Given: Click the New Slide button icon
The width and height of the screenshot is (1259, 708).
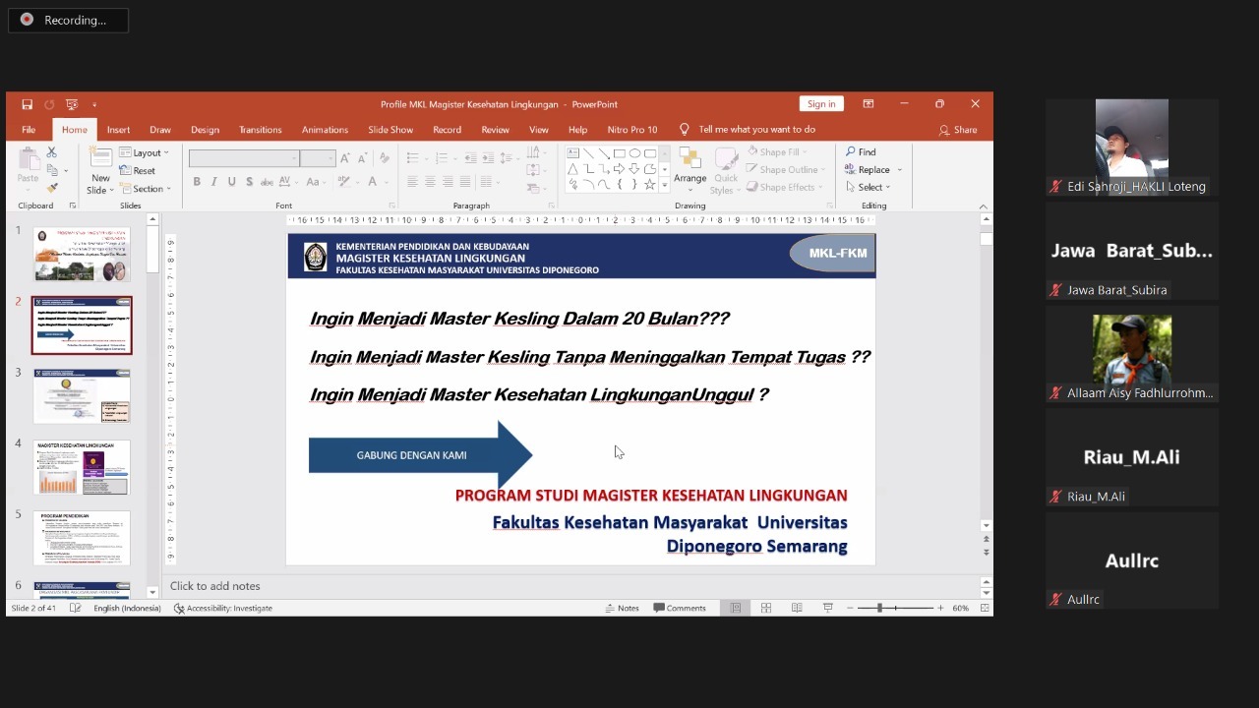Looking at the screenshot, I should [100, 161].
